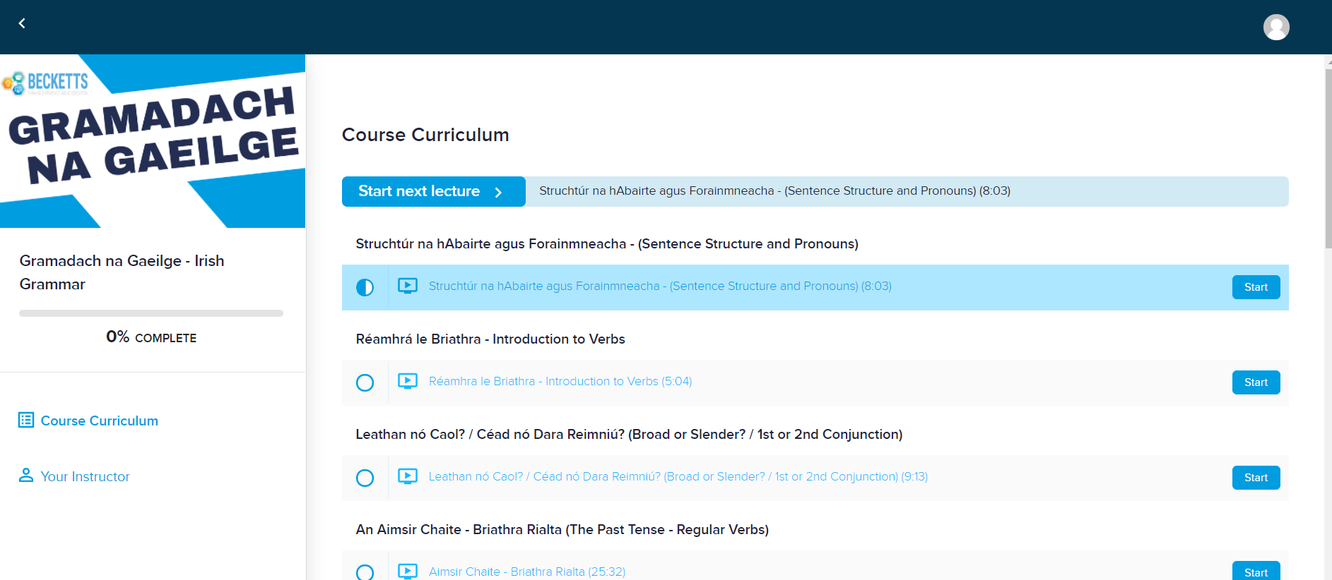Start the Leathan nó Caol lecture
This screenshot has height=580, width=1332.
(x=1256, y=478)
